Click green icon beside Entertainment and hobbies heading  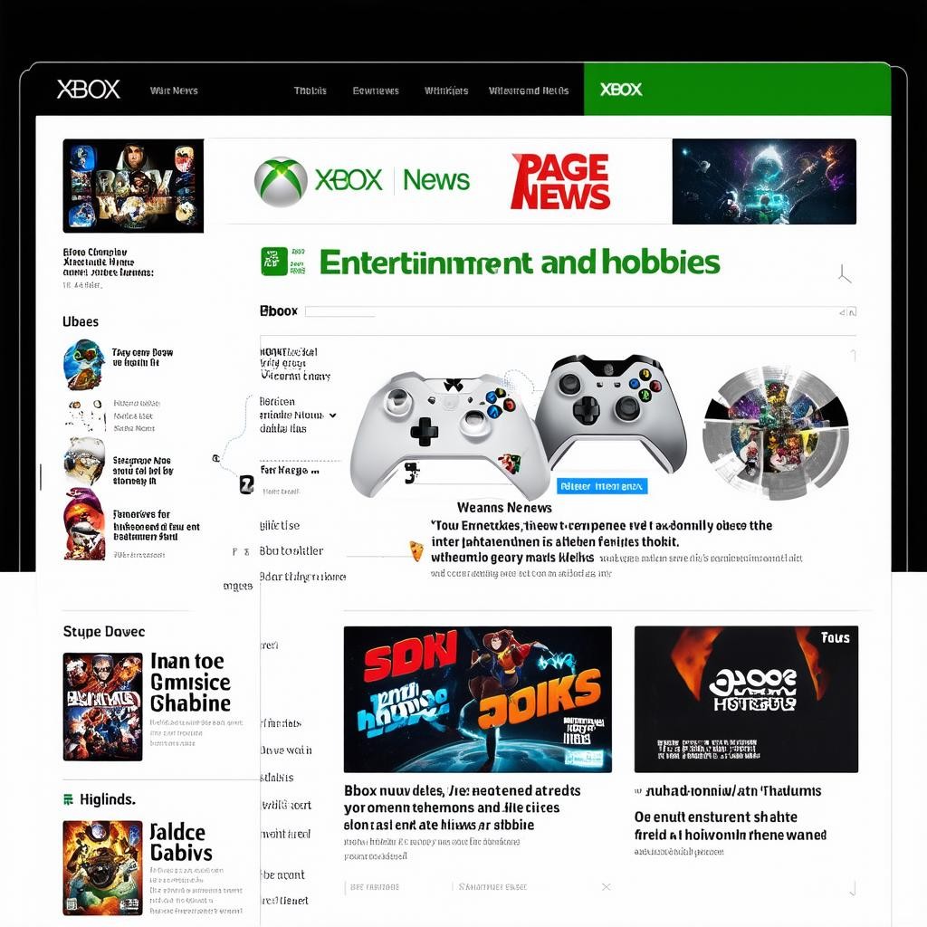pos(275,262)
